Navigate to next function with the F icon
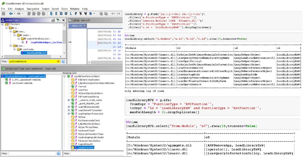The height and width of the screenshot is (157, 303). tap(76, 14)
